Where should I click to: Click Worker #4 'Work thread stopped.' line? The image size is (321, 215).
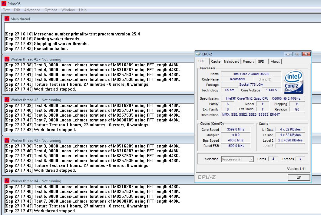pyautogui.click(x=40, y=211)
